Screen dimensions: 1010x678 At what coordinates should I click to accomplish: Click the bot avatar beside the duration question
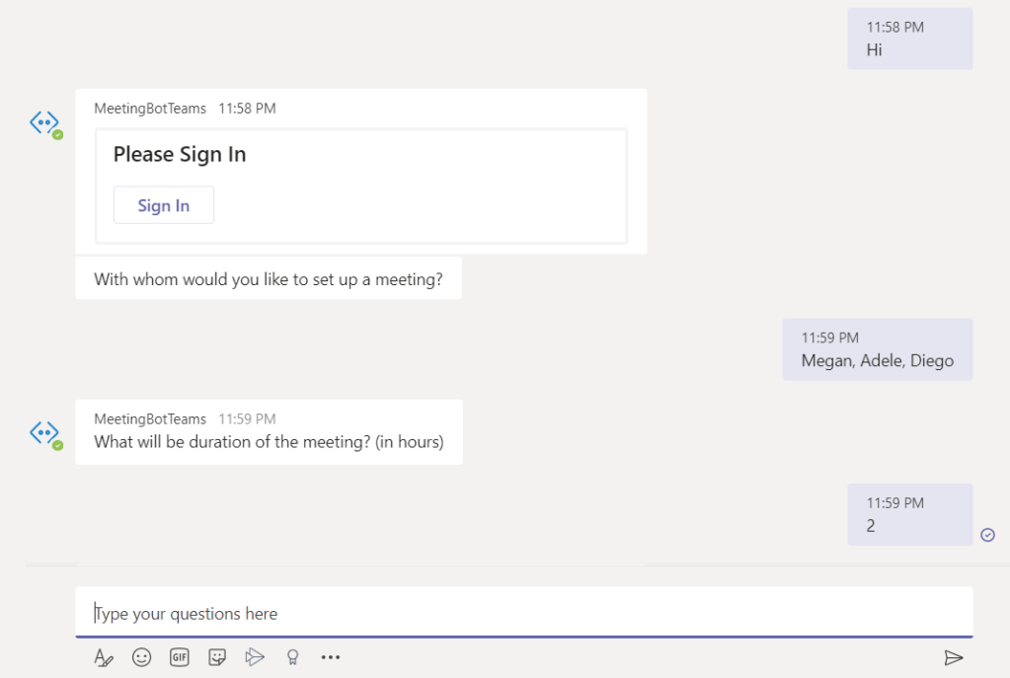coord(44,433)
